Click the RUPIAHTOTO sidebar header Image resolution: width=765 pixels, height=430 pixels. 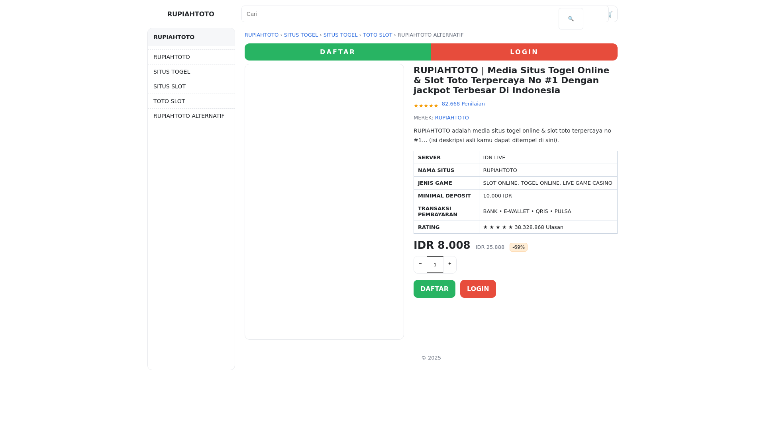(191, 37)
